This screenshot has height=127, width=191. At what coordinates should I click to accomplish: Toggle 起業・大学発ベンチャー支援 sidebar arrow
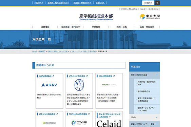[x=157, y=124]
